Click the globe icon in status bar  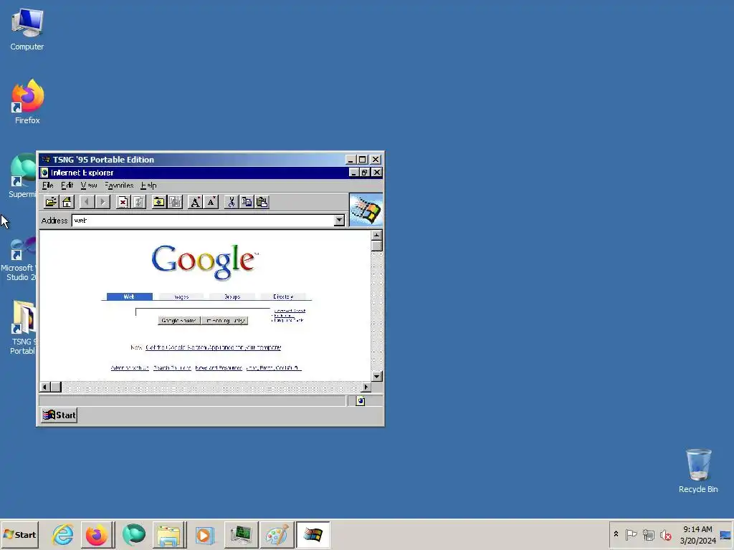[x=360, y=401]
